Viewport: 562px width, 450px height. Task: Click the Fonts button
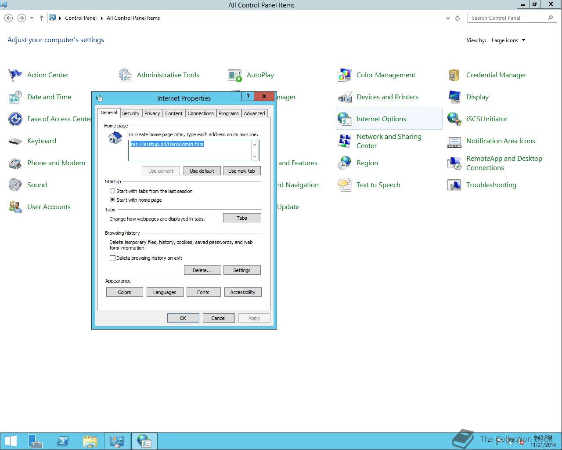203,292
